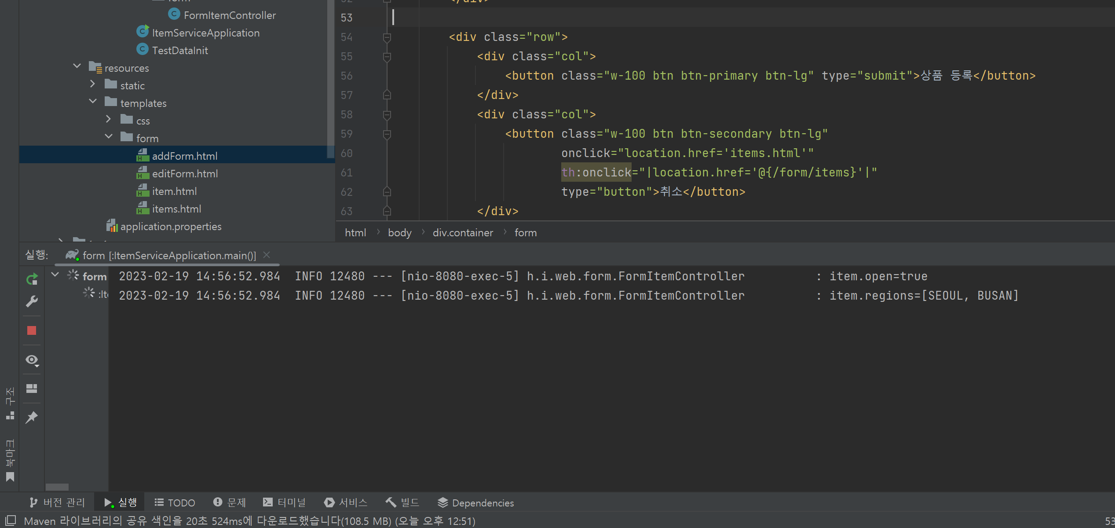
Task: Open ItemServiceApplication class
Action: pos(198,33)
